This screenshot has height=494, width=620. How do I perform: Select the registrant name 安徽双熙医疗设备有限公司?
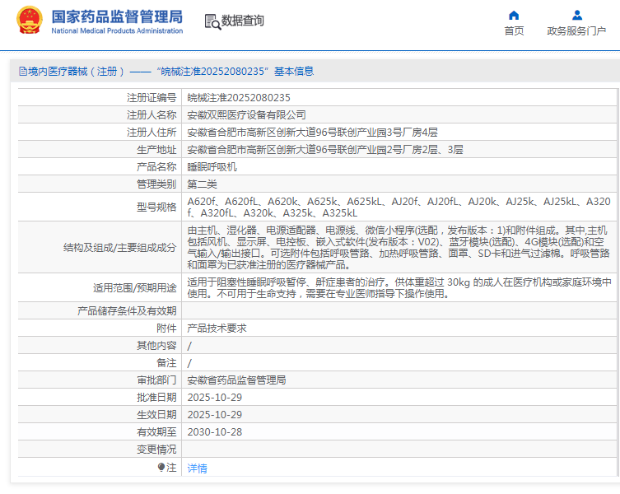click(x=246, y=114)
